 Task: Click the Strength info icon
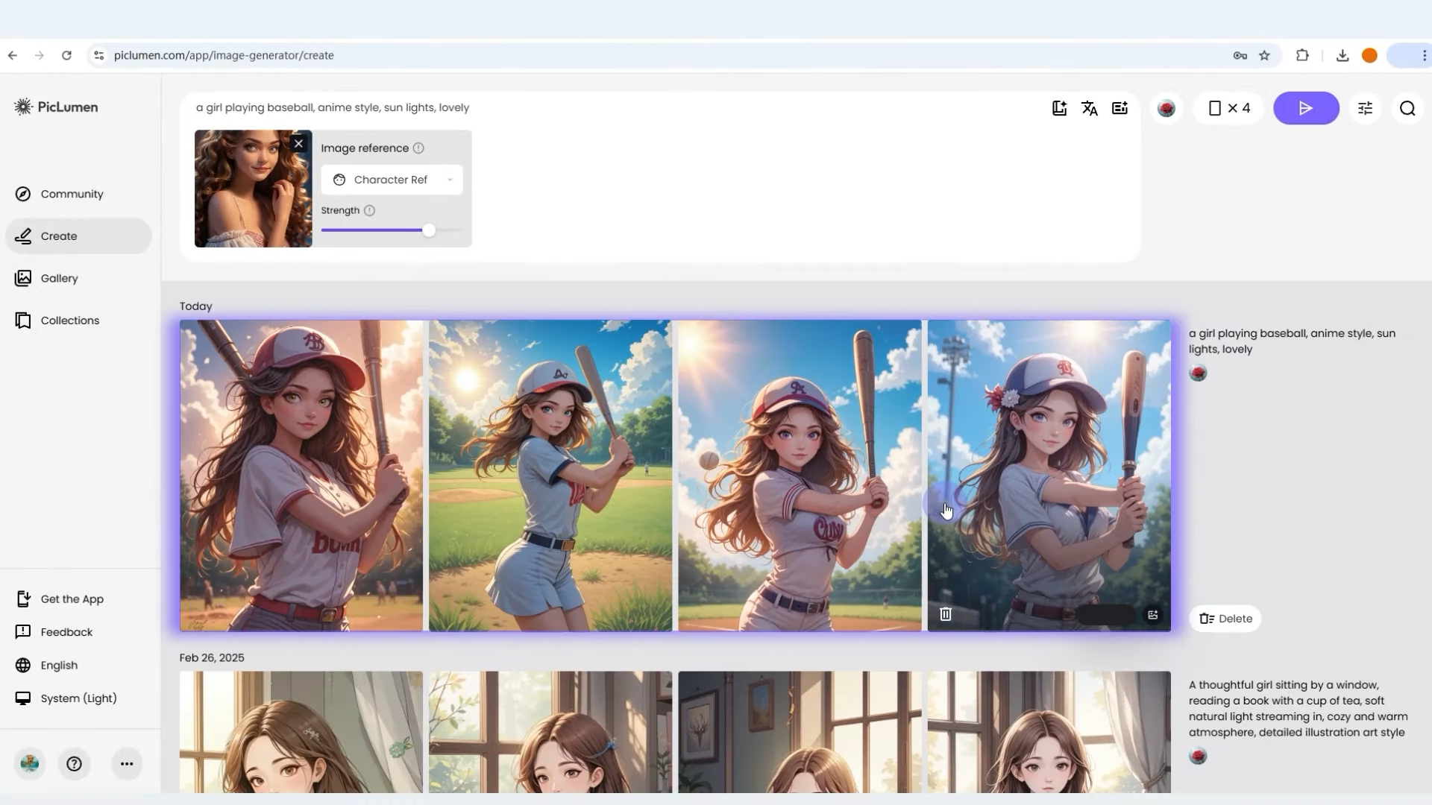[x=369, y=210]
